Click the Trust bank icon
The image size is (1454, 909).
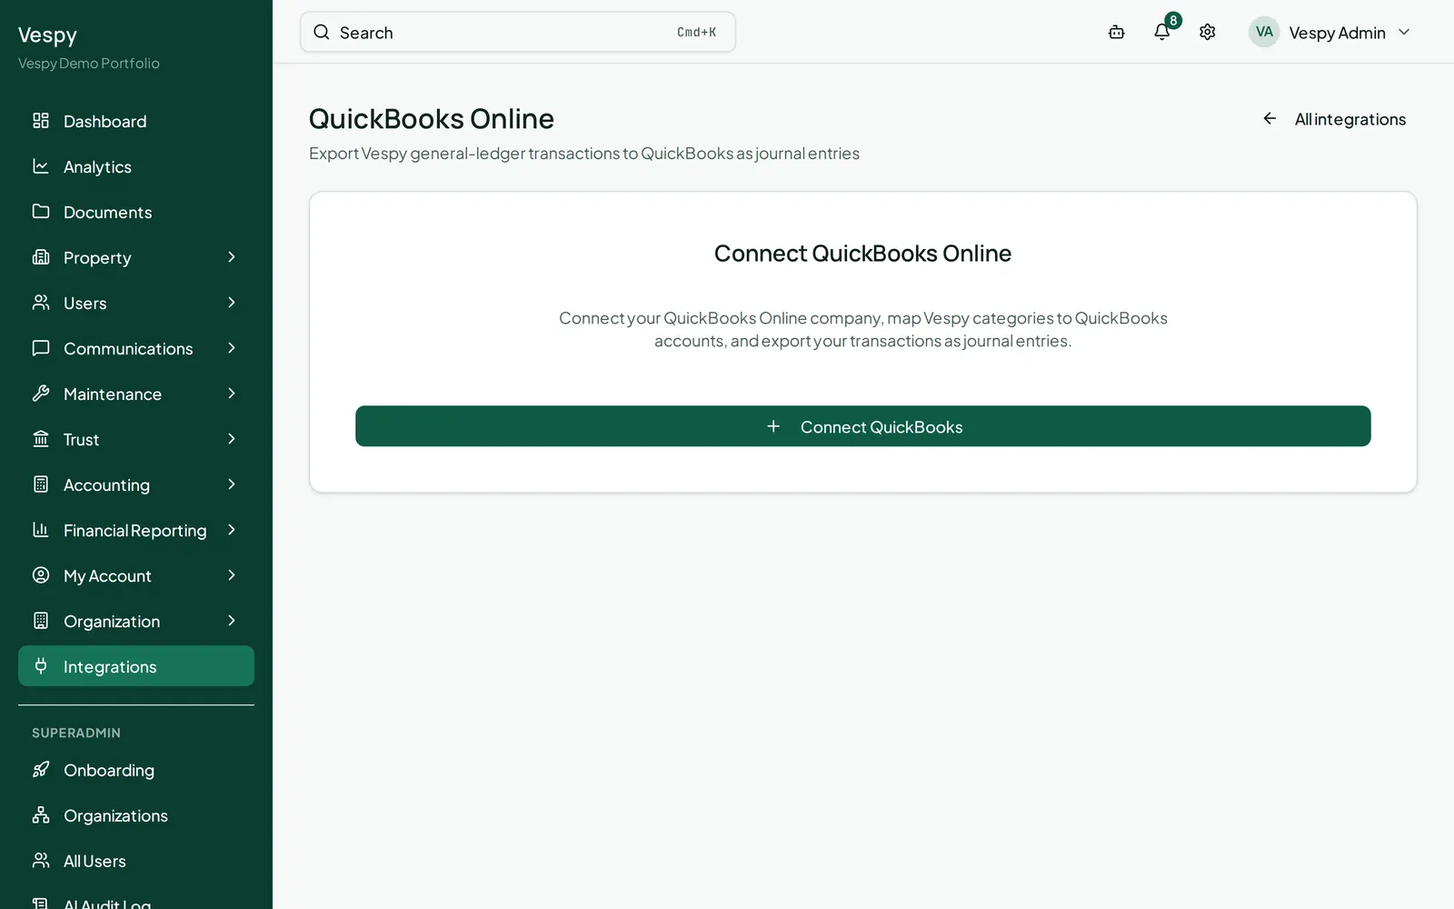coord(41,439)
